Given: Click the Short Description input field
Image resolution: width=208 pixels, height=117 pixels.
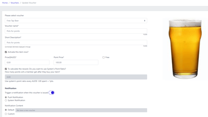Looking at the screenshot, I should [76, 42].
